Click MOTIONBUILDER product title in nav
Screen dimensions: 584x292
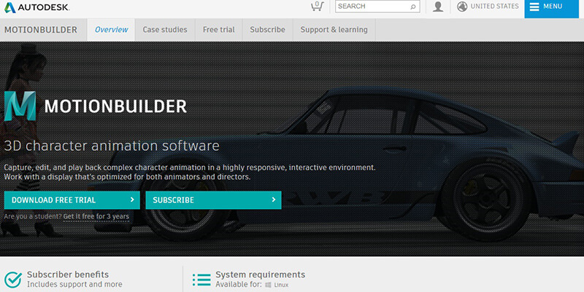point(41,30)
